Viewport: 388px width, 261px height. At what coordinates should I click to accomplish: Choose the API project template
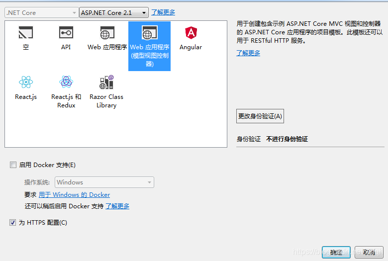(66, 38)
